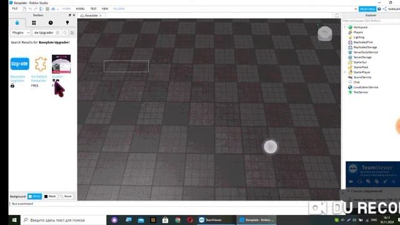Click the Redo arrow icon
Screen dimensions: 400x225
click(36, 9)
